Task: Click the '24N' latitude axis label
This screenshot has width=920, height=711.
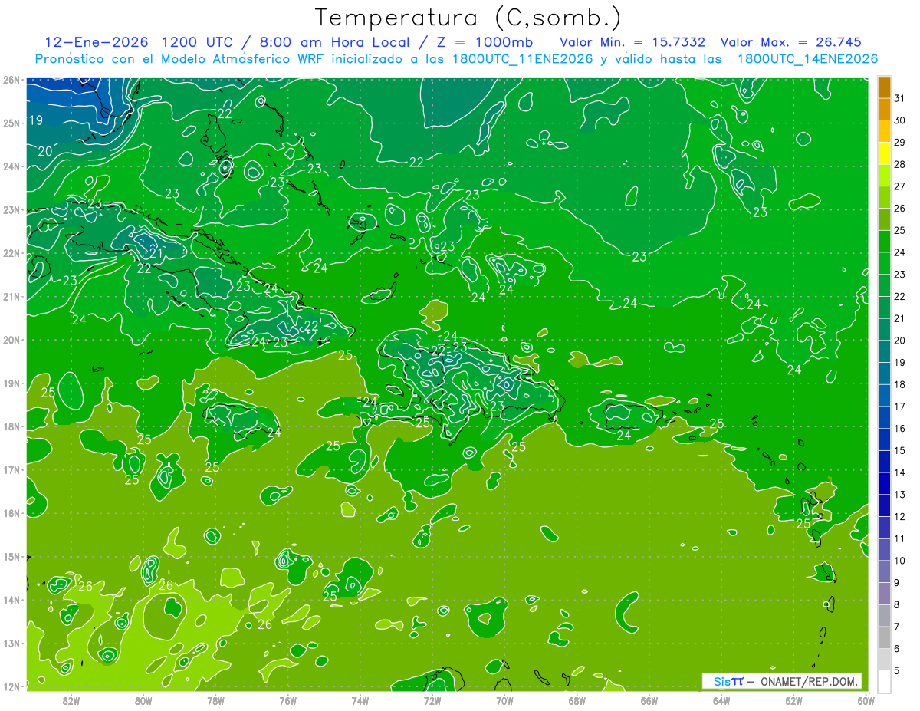Action: (x=11, y=166)
